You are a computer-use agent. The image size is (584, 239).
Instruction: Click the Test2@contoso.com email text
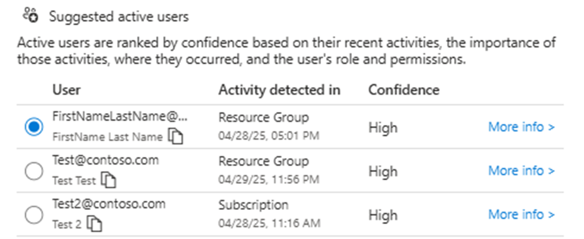point(109,204)
